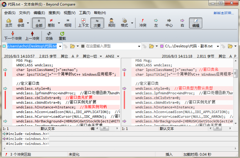Open the 会话(S) menu
This screenshot has height=158, width=240.
click(x=10, y=13)
